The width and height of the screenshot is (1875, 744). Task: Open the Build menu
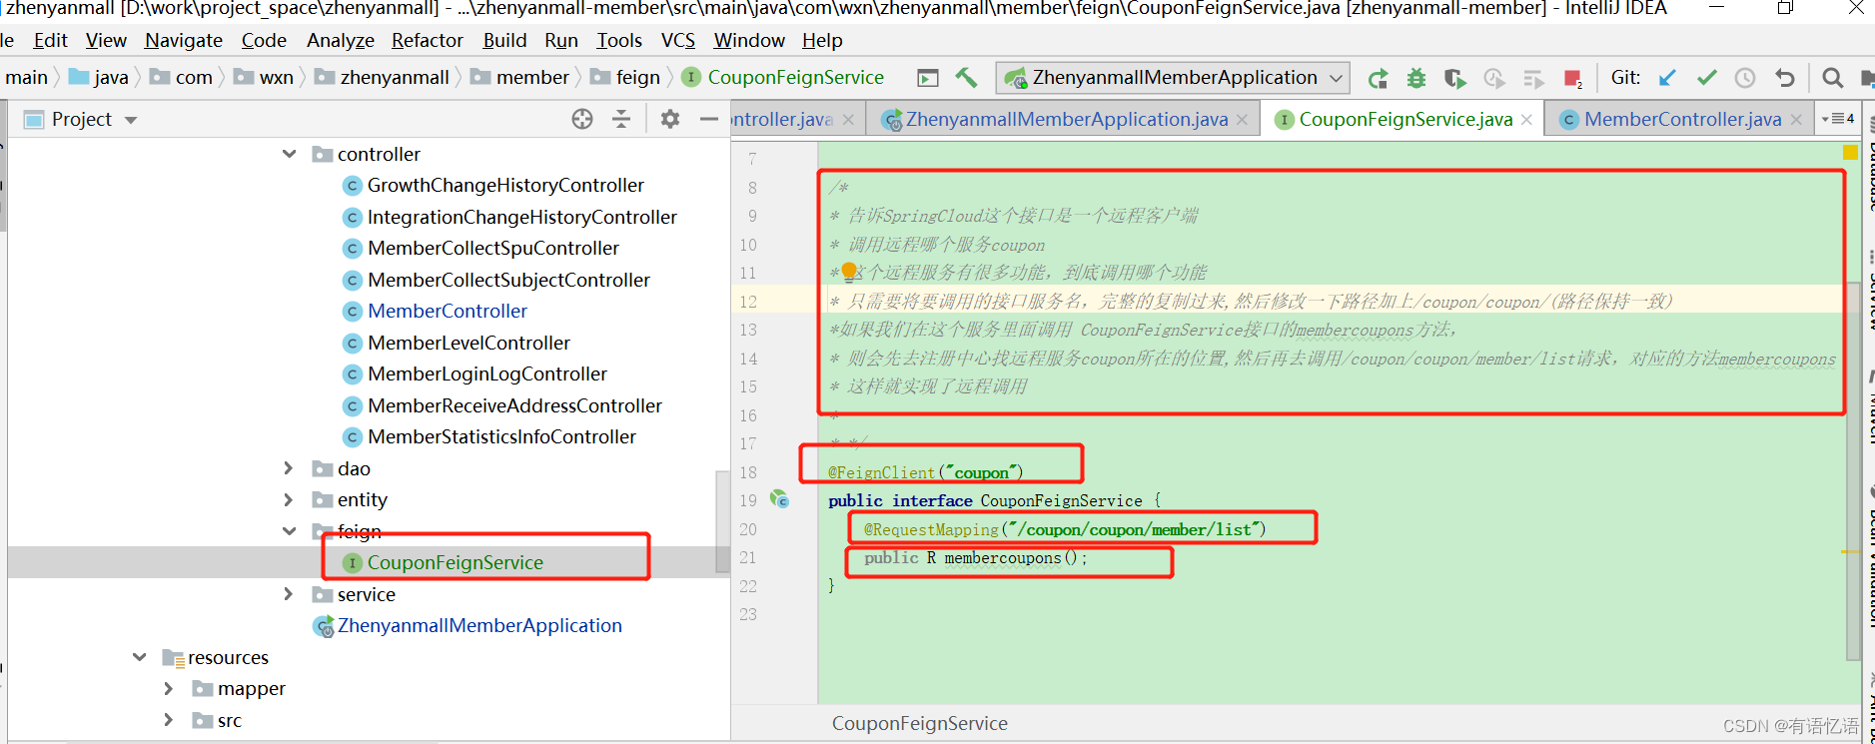pyautogui.click(x=504, y=41)
